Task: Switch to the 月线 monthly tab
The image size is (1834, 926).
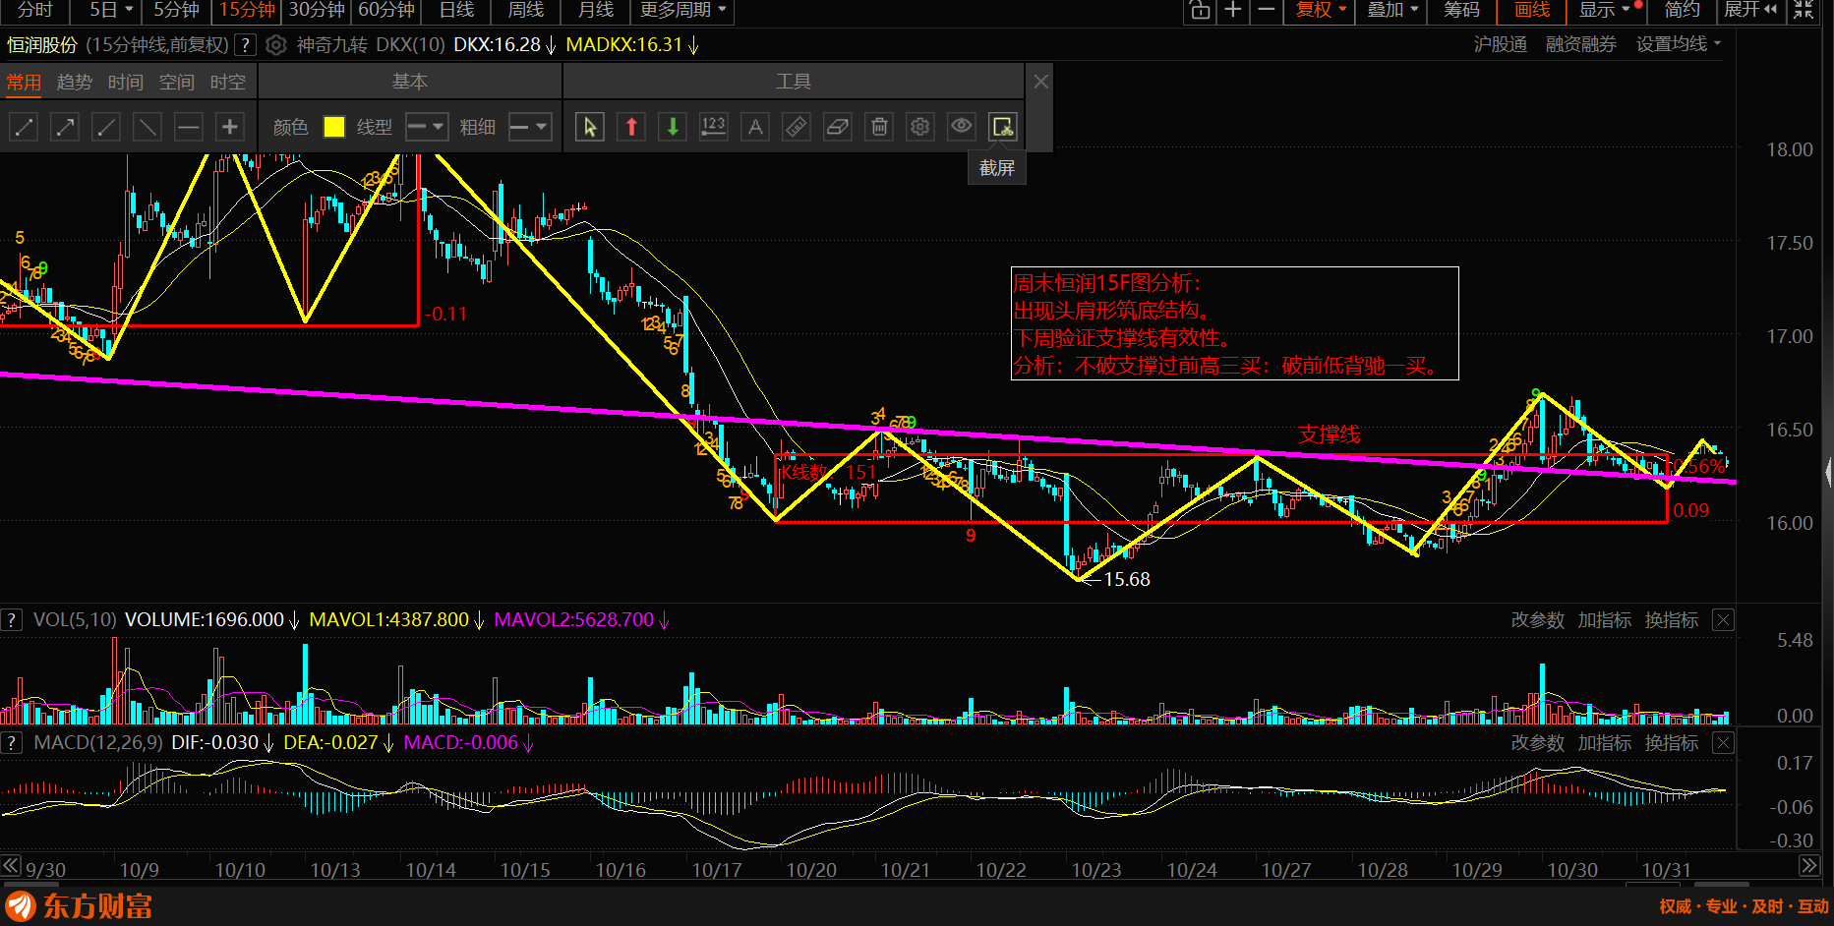Action: 596,11
